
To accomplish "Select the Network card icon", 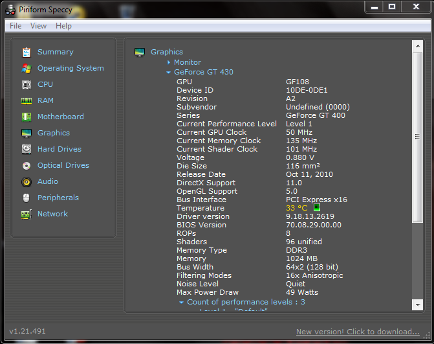I will point(27,214).
